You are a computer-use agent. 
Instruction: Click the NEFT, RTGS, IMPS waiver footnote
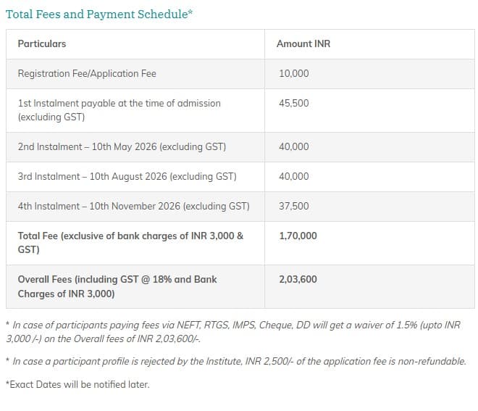[232, 332]
